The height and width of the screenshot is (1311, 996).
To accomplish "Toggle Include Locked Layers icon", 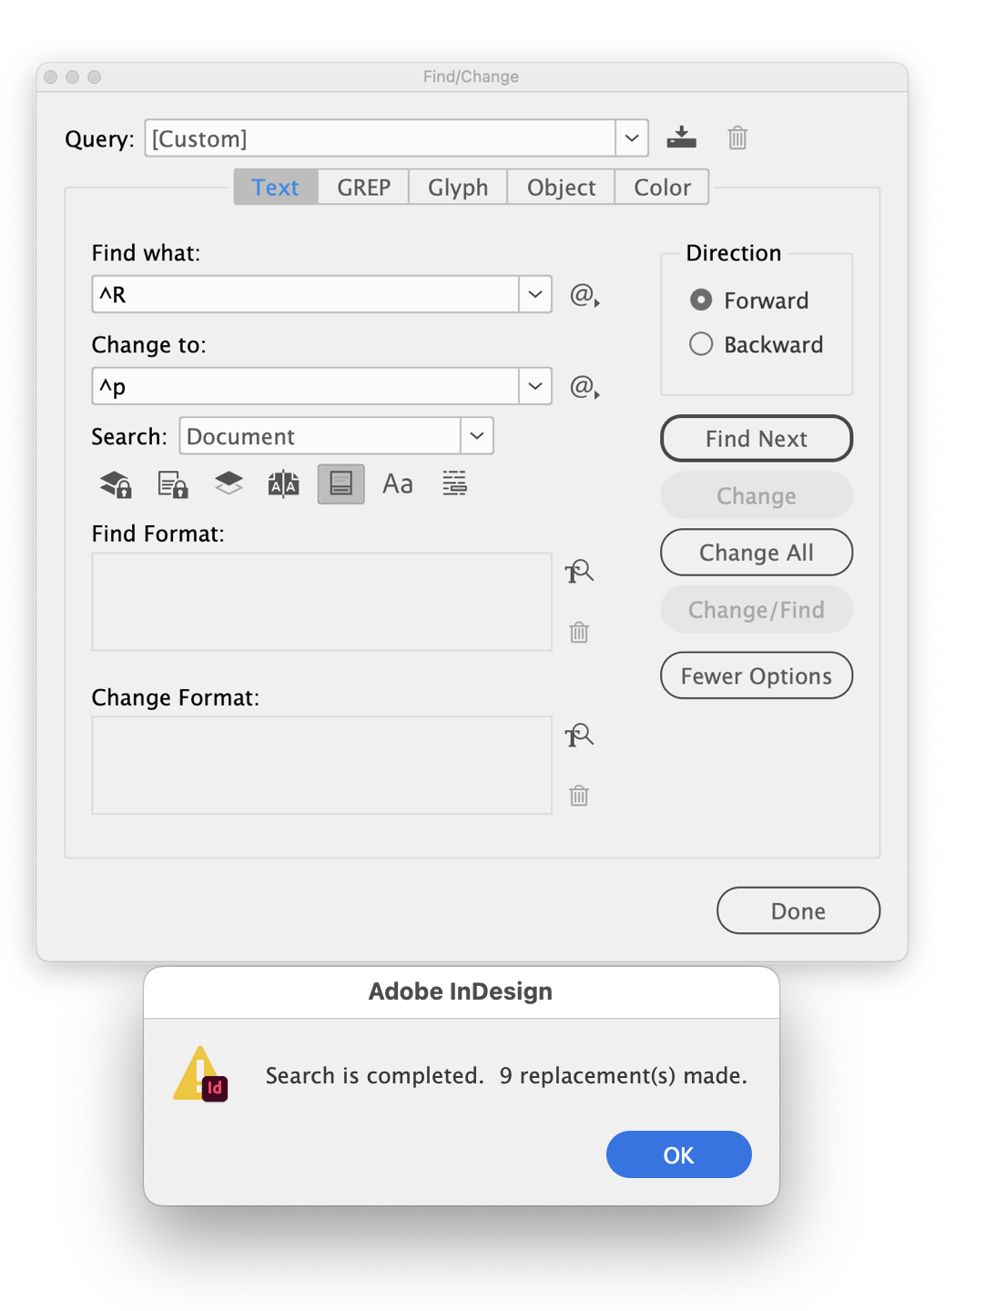I will click(116, 483).
